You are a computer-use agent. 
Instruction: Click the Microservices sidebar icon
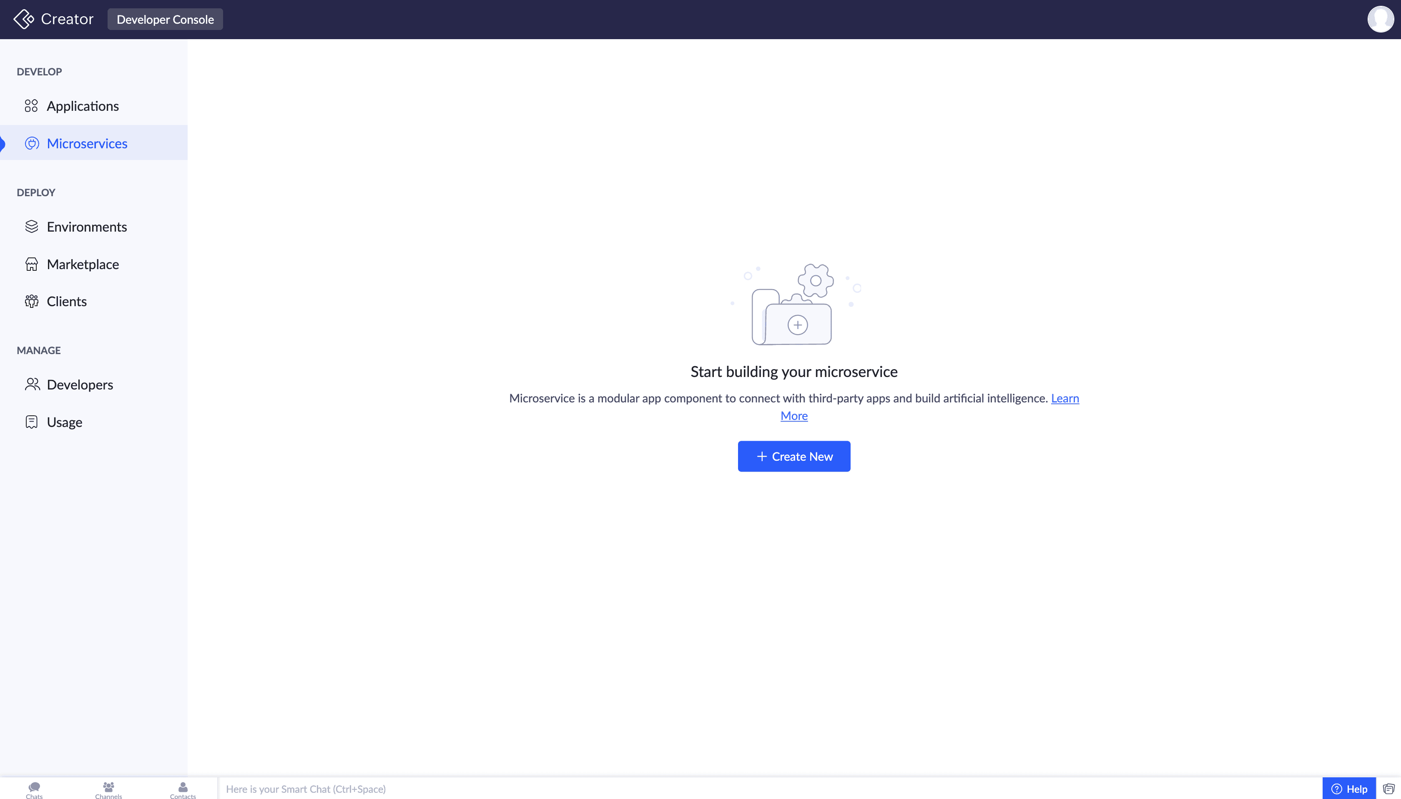tap(32, 143)
